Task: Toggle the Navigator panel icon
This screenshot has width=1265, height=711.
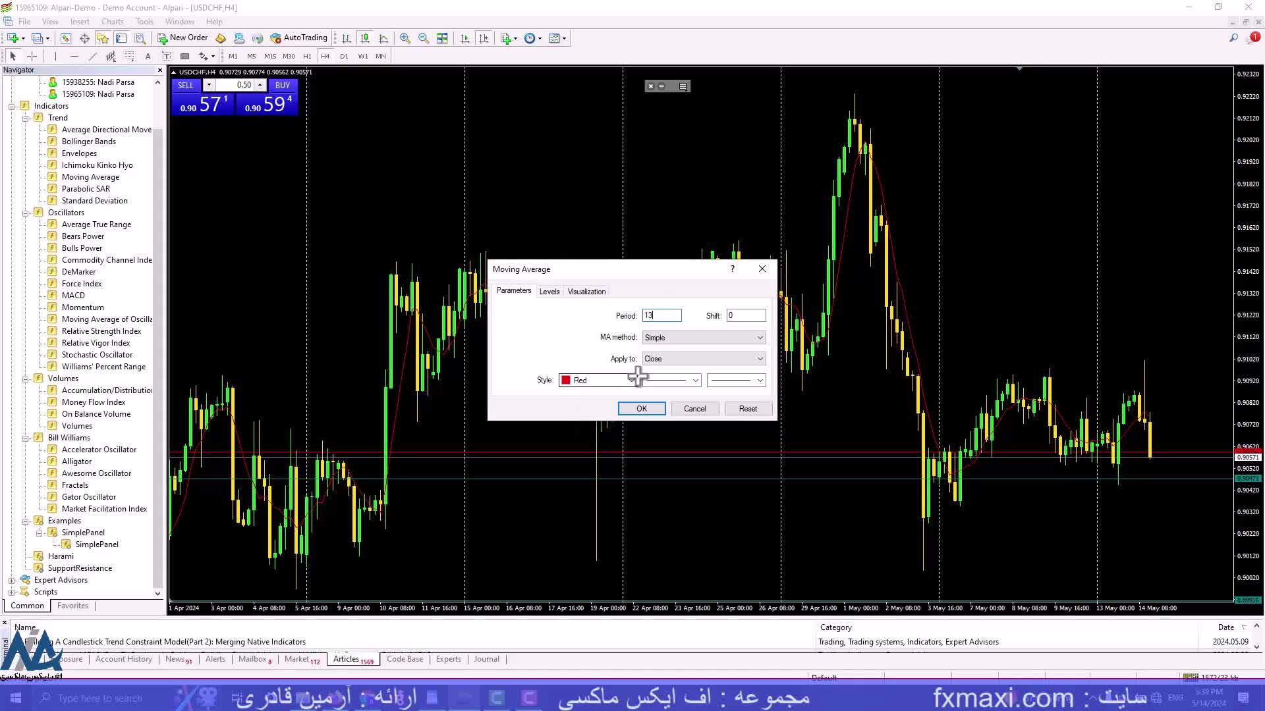Action: pos(102,38)
